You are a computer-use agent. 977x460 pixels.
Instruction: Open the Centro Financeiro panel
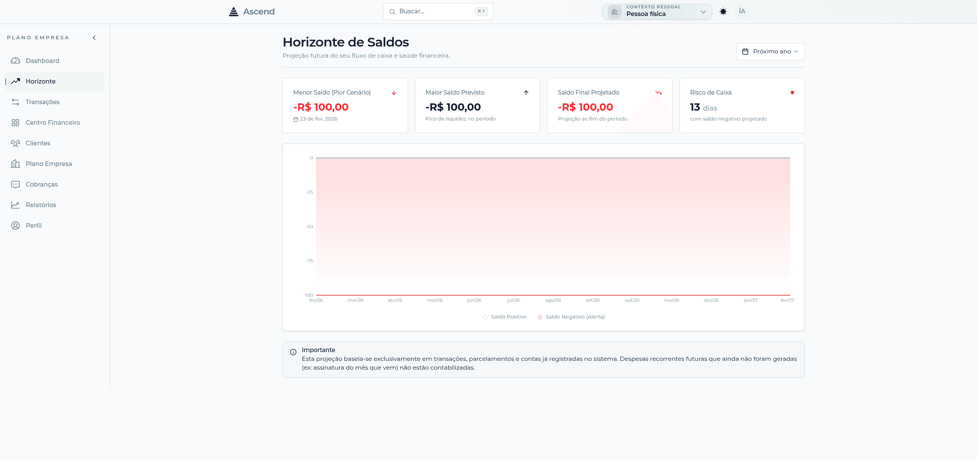[x=52, y=122]
